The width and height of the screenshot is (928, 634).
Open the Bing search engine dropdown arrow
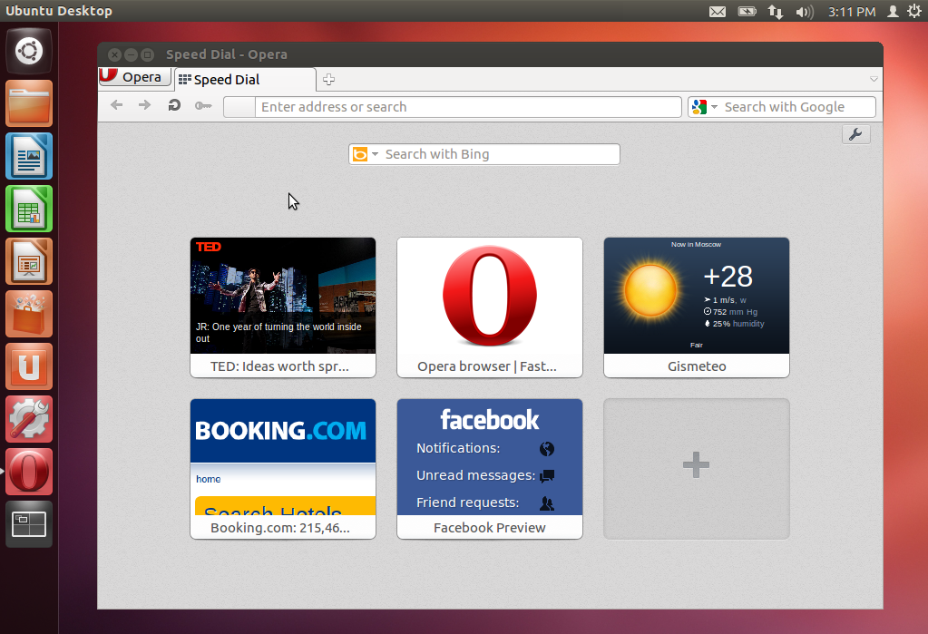click(x=374, y=154)
